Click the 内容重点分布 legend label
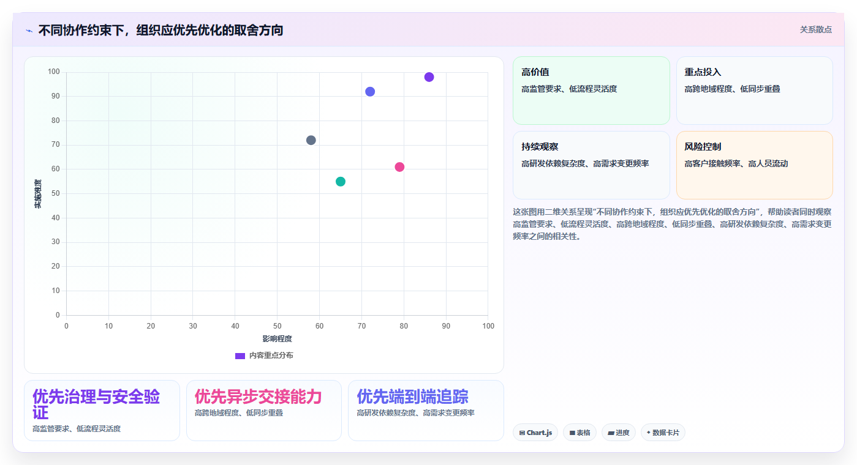Screen dimensions: 857x465 (x=271, y=355)
